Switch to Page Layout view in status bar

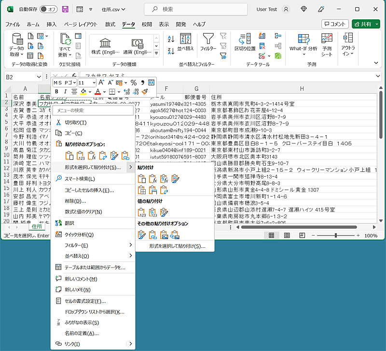pyautogui.click(x=287, y=236)
